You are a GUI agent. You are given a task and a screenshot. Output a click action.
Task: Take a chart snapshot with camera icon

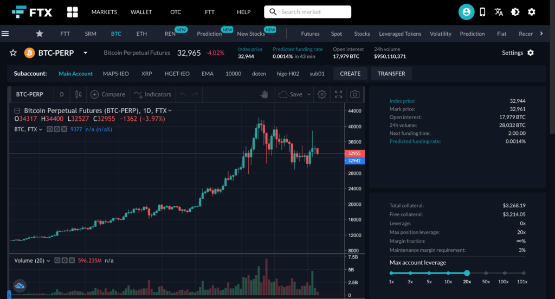354,94
